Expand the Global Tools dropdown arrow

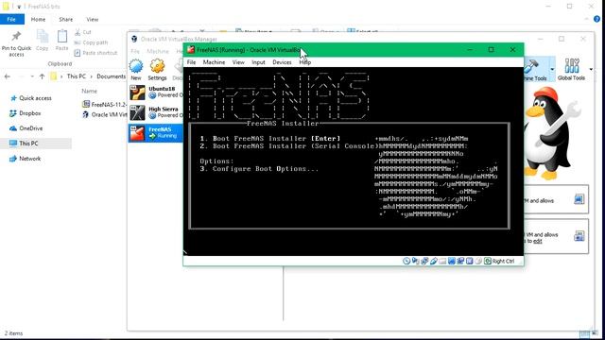pos(591,69)
